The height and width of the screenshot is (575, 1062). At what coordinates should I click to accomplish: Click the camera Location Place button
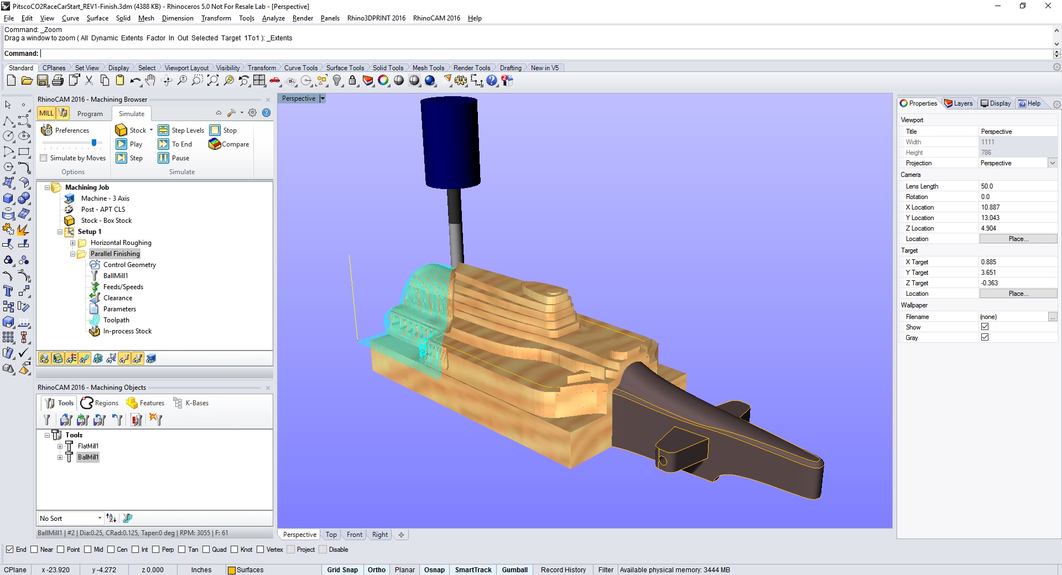click(x=1018, y=239)
